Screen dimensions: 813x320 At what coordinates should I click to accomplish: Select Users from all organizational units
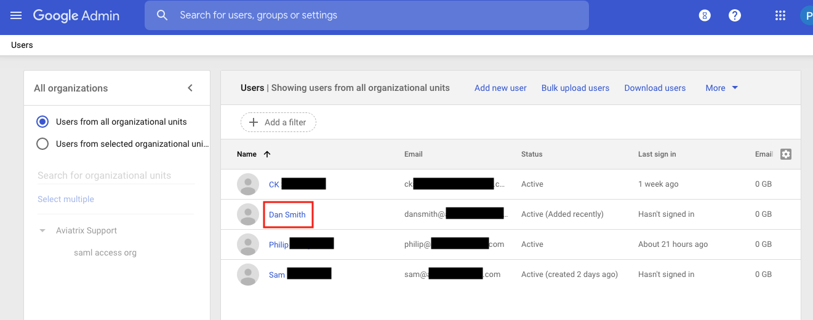pos(42,122)
